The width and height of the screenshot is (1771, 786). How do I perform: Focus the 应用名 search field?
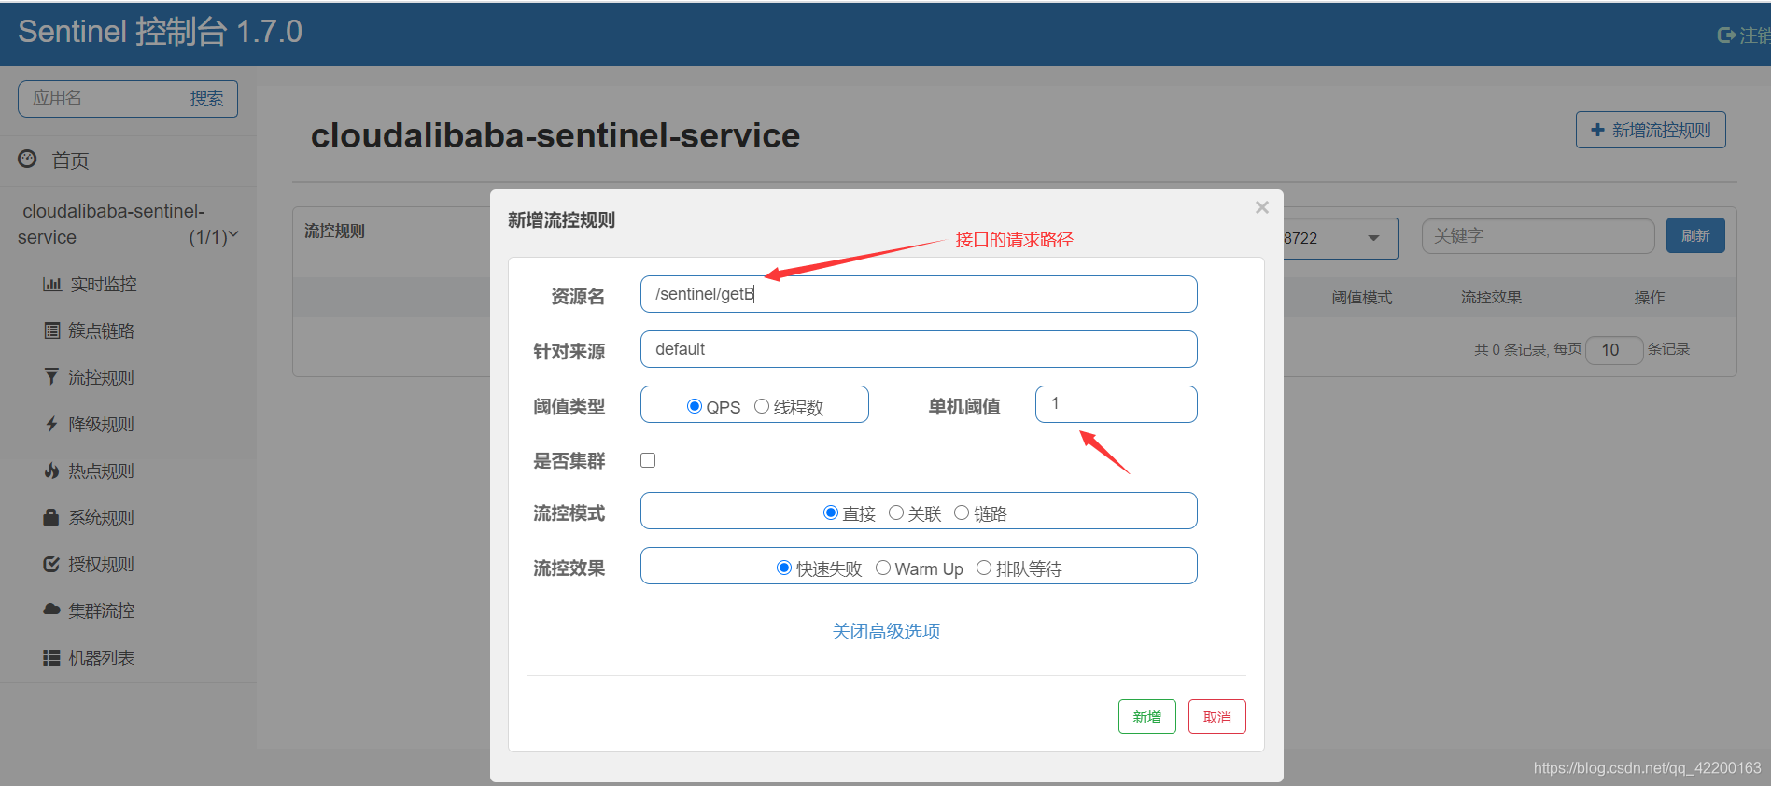[x=97, y=98]
